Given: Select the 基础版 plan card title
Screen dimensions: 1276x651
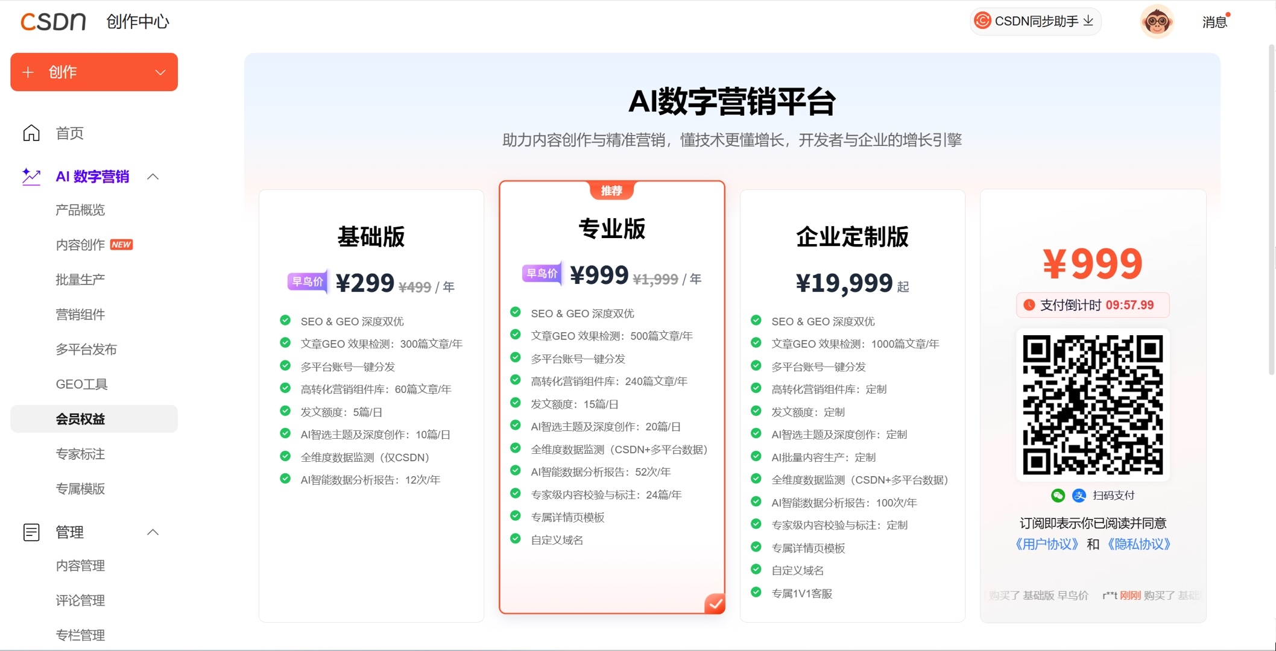Looking at the screenshot, I should 371,237.
